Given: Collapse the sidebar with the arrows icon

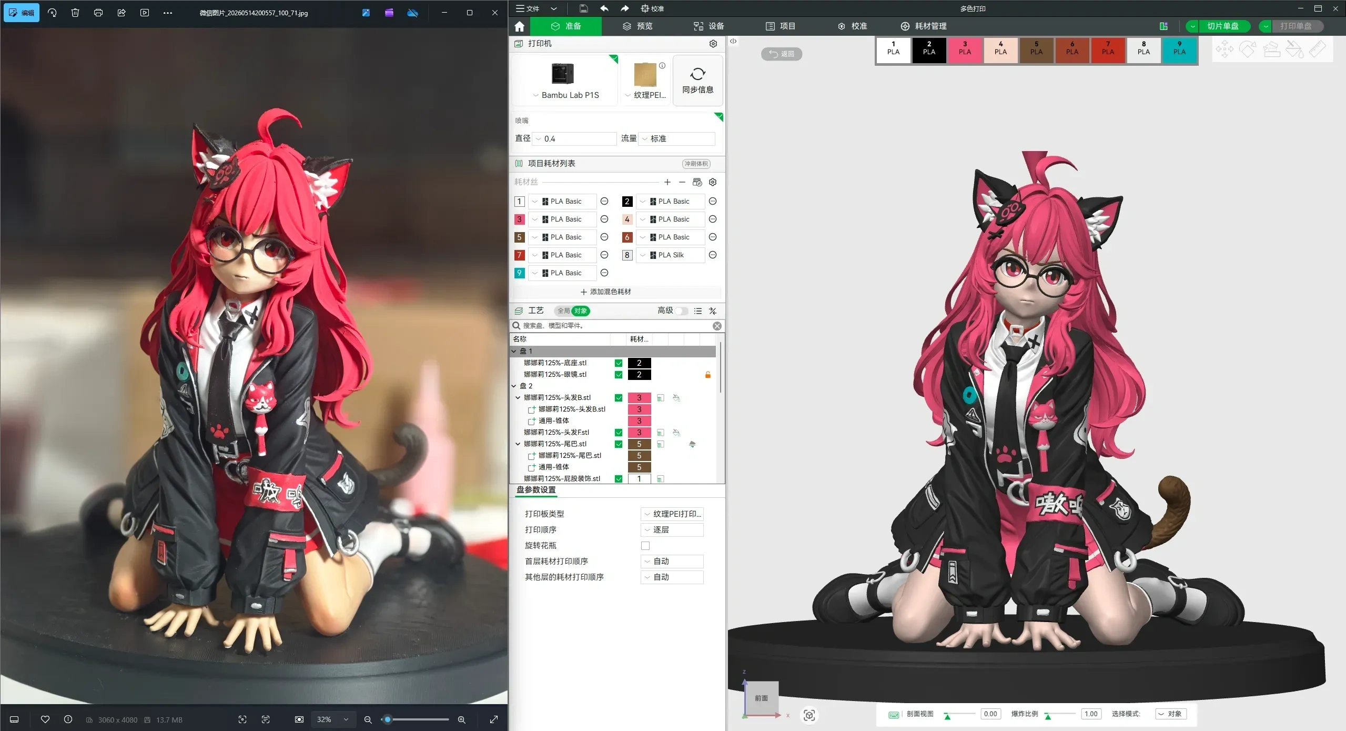Looking at the screenshot, I should [733, 41].
